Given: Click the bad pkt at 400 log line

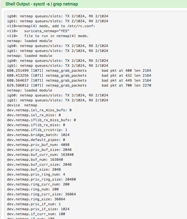Looking at the screenshot, I should [79, 71].
